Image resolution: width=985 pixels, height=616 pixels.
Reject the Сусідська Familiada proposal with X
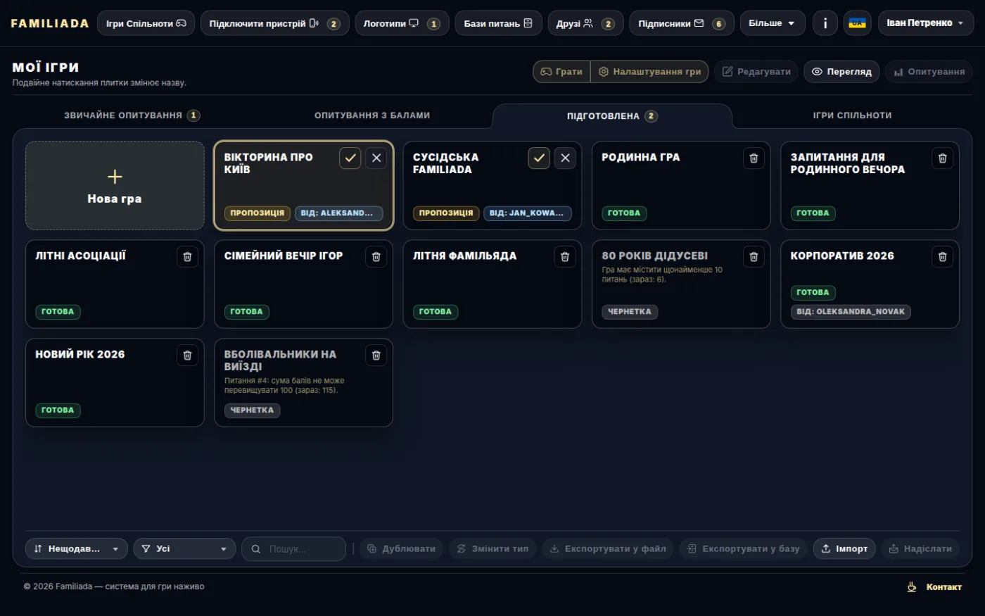(x=564, y=158)
